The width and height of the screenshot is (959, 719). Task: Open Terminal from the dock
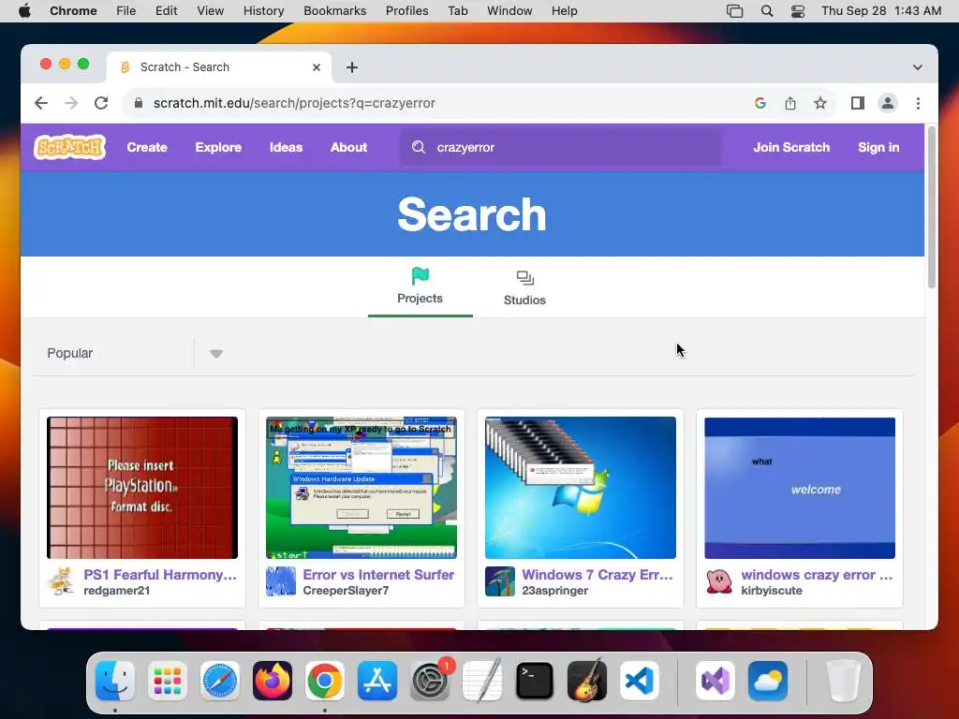(x=535, y=682)
